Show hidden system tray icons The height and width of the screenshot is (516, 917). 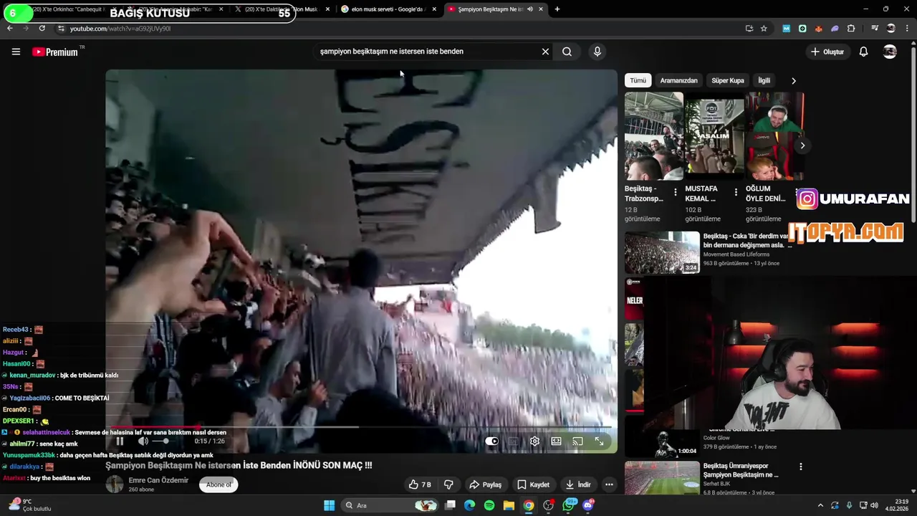pos(820,505)
